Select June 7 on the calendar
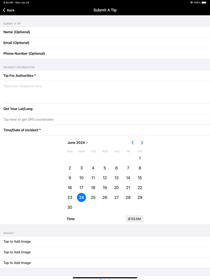Image resolution: width=210 pixels, height=280 pixels. tap(128, 168)
